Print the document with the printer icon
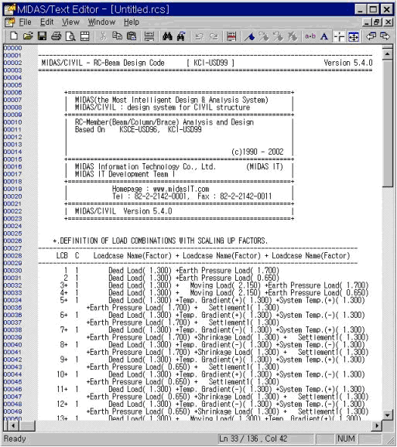 56,36
